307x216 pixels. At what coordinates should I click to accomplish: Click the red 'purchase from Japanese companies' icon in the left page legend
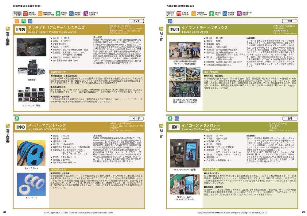25,14
